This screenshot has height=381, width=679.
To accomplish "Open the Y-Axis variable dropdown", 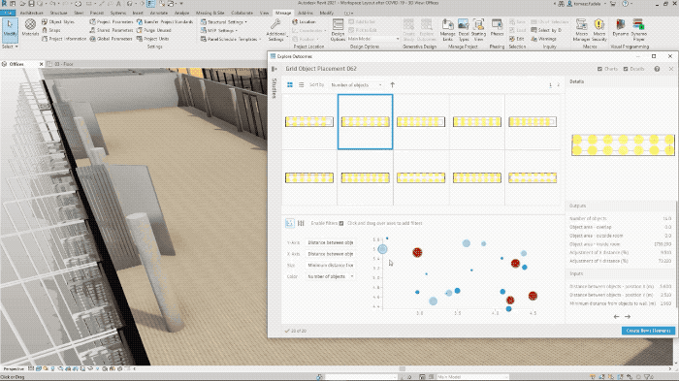I will 331,242.
